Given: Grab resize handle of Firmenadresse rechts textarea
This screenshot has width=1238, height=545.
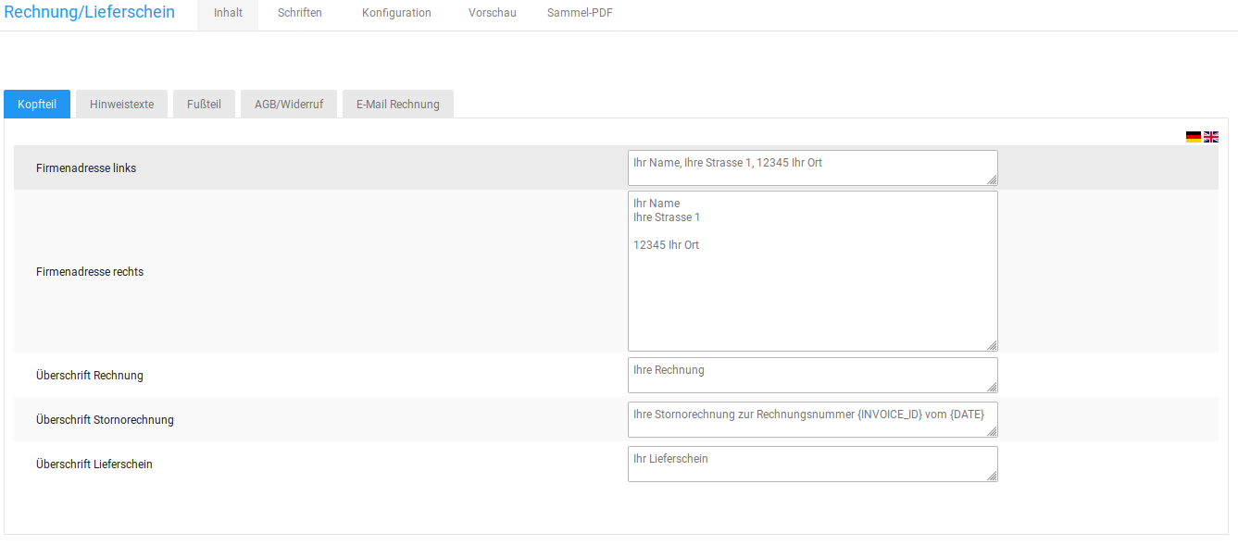Looking at the screenshot, I should click(x=993, y=346).
